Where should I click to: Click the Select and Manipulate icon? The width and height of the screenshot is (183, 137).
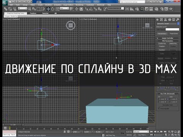[77, 9]
